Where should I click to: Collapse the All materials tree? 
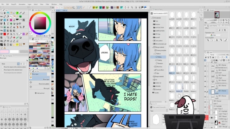point(151,18)
